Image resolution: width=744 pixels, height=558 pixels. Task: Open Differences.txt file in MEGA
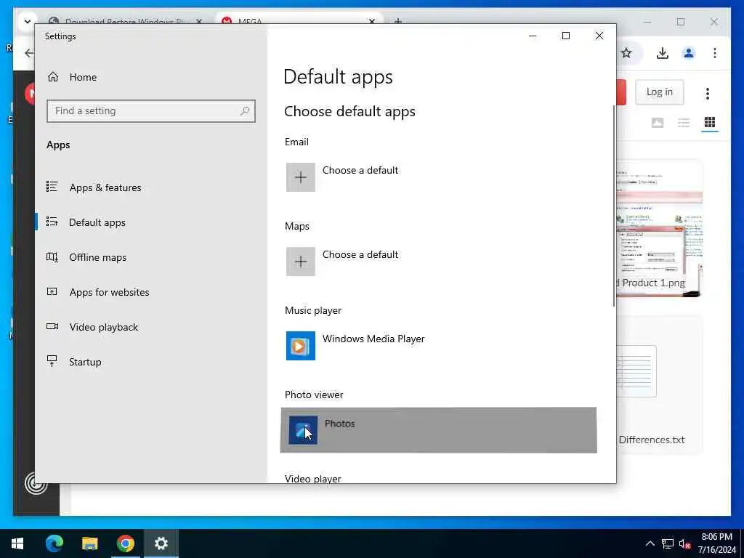coord(659,384)
